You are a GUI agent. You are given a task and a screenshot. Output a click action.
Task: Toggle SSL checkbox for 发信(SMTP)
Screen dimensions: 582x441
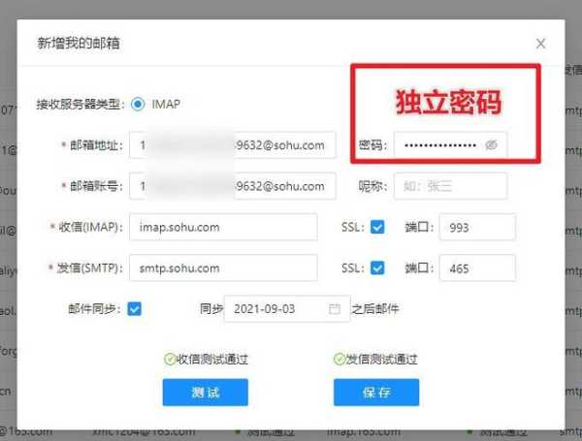pos(377,268)
